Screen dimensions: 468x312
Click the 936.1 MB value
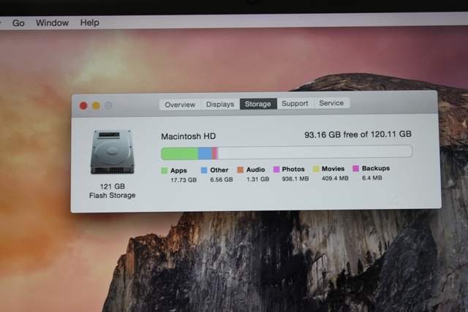pos(295,179)
